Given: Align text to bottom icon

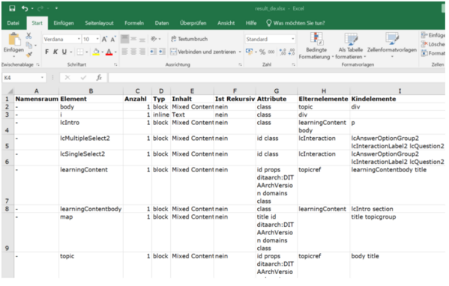Looking at the screenshot, I should click(x=142, y=39).
